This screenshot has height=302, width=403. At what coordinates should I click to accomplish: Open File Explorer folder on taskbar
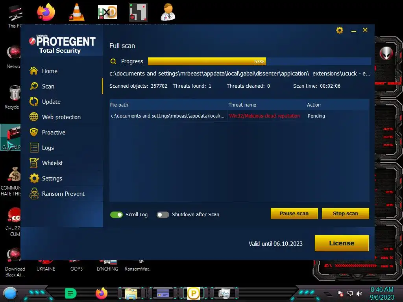[x=131, y=293]
